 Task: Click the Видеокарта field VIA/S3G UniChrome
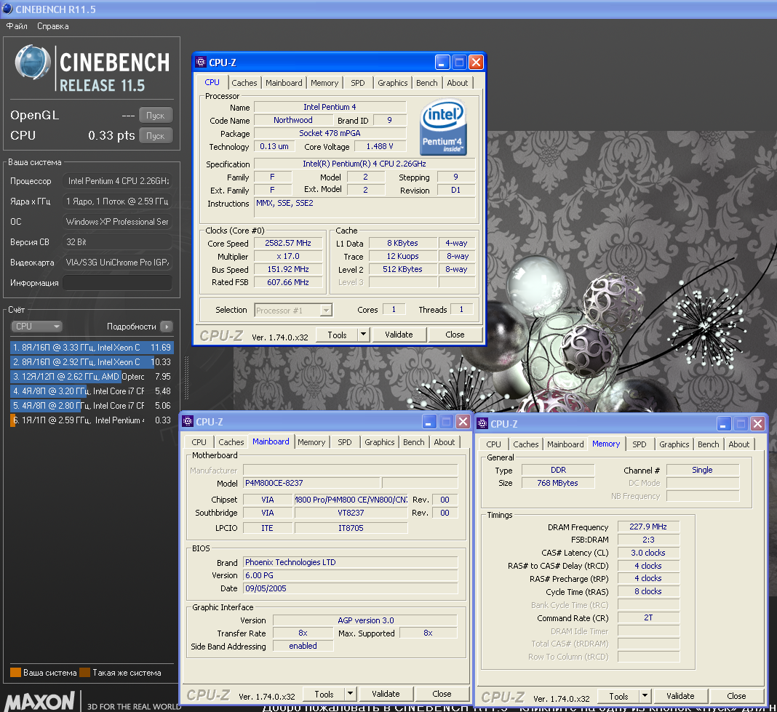click(x=117, y=262)
